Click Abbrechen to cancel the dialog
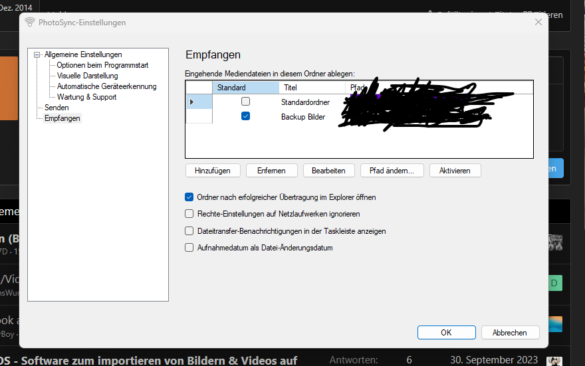This screenshot has height=366, width=585. click(x=510, y=333)
